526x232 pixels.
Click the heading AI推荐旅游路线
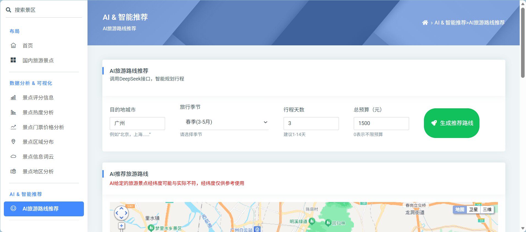tap(129, 174)
